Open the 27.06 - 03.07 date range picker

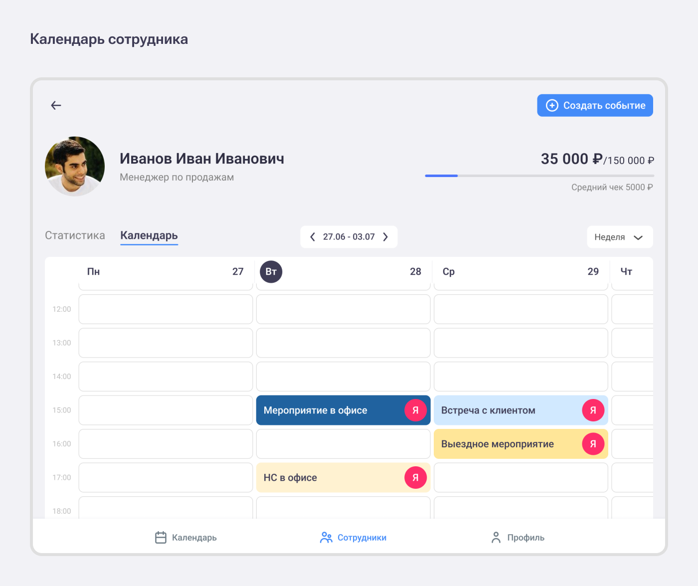pyautogui.click(x=349, y=237)
